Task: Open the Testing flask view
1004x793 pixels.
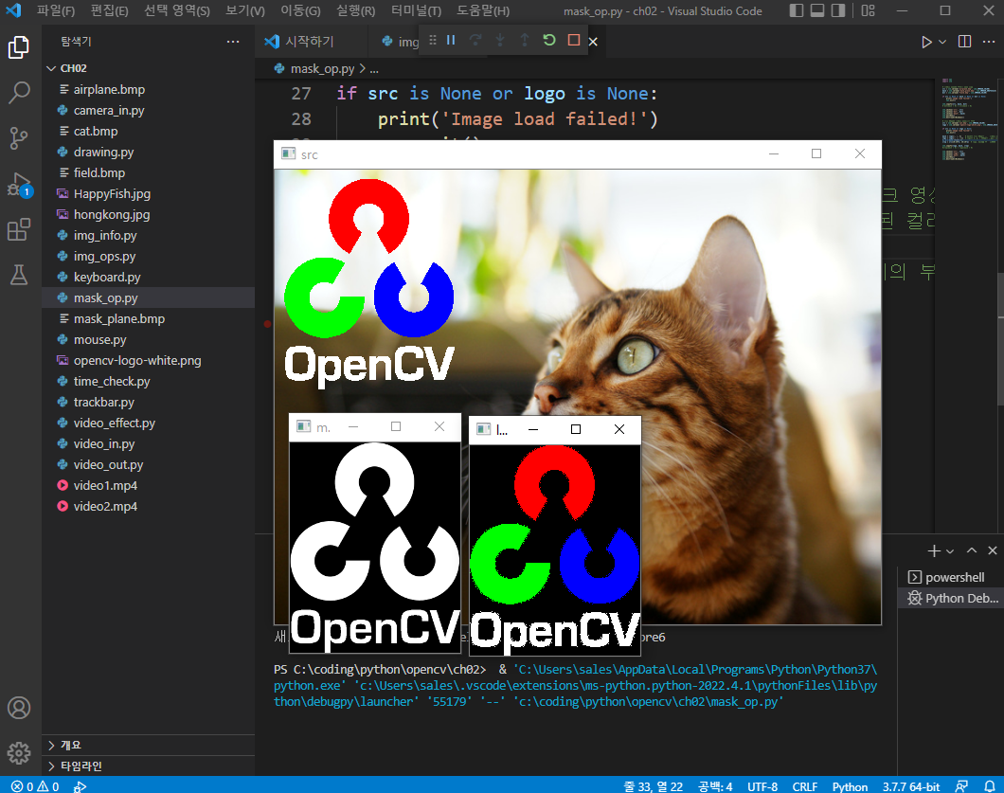Action: 19,275
